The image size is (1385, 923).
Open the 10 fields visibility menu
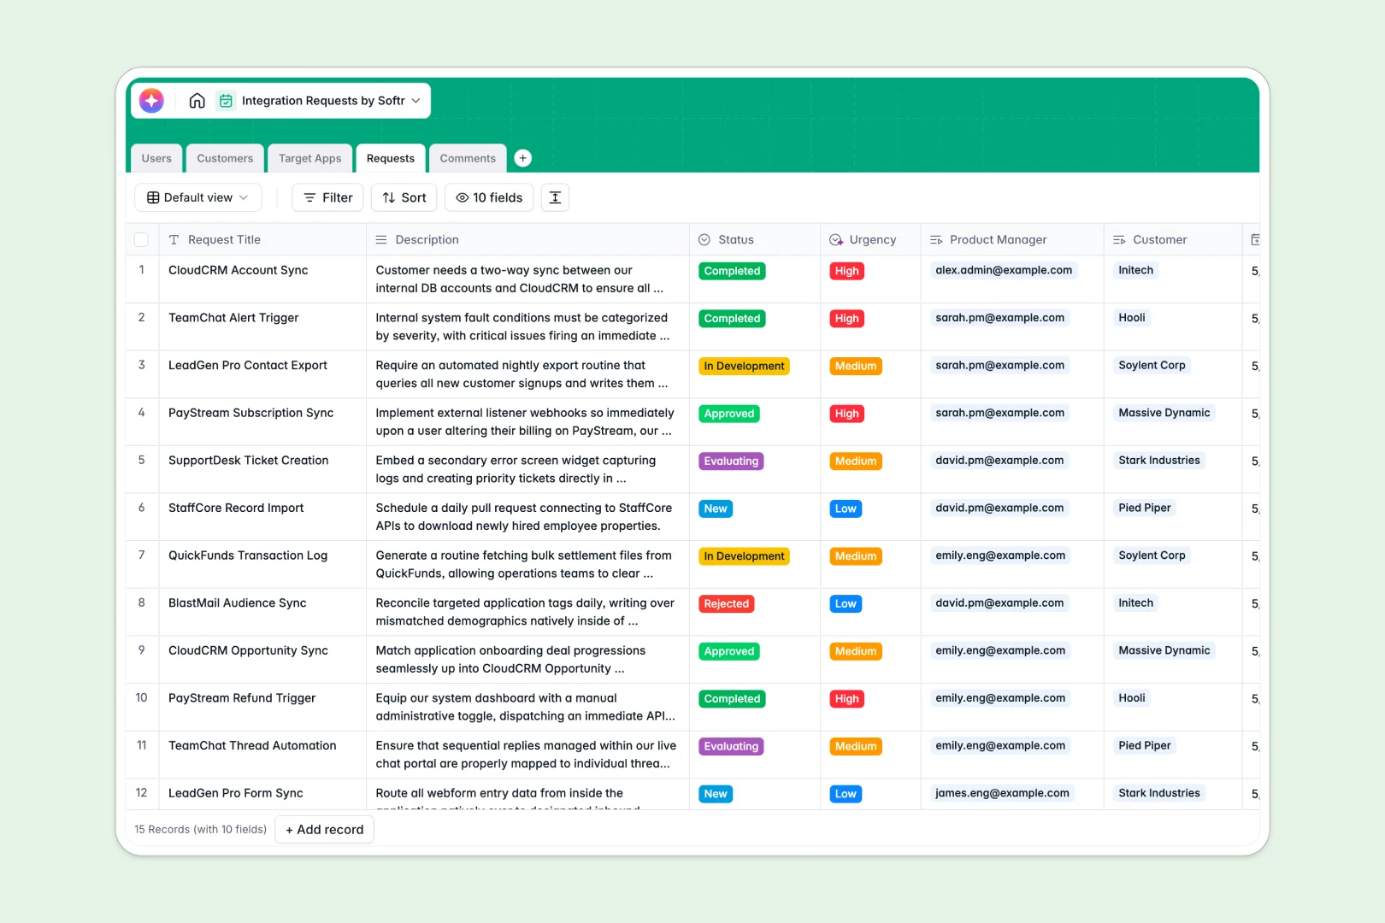point(489,197)
